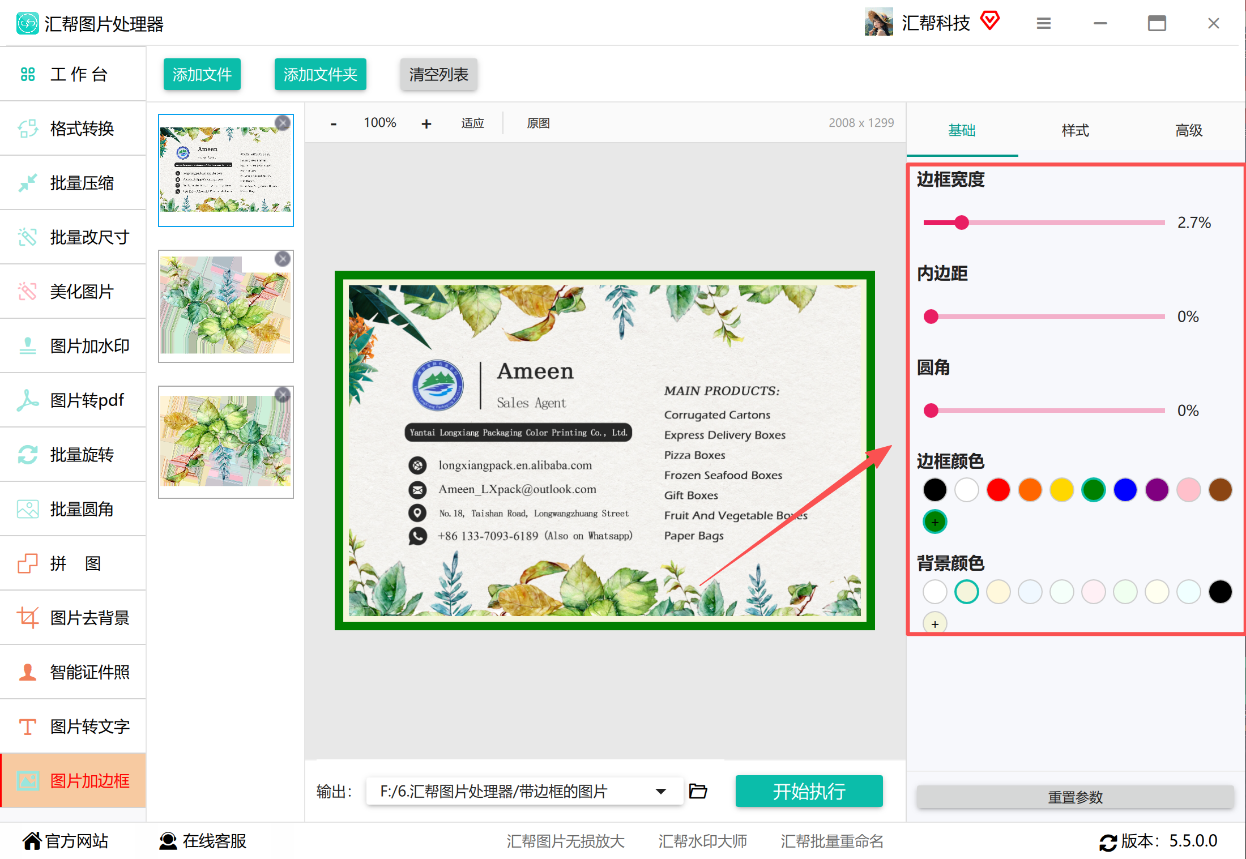The height and width of the screenshot is (859, 1246).
Task: Switch to the 高级 advanced tab
Action: point(1188,131)
